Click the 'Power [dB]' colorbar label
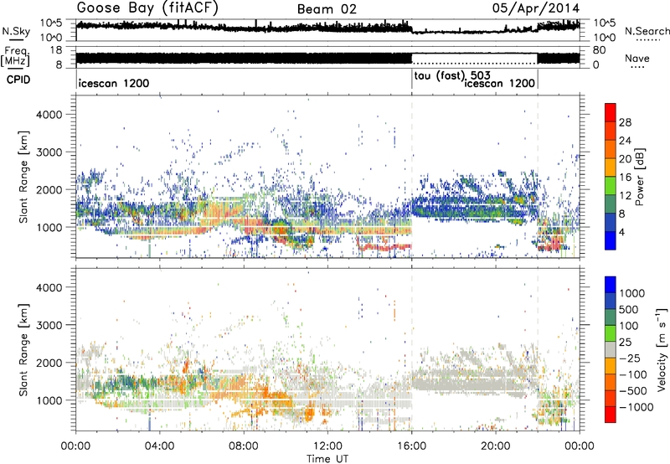 coord(640,177)
